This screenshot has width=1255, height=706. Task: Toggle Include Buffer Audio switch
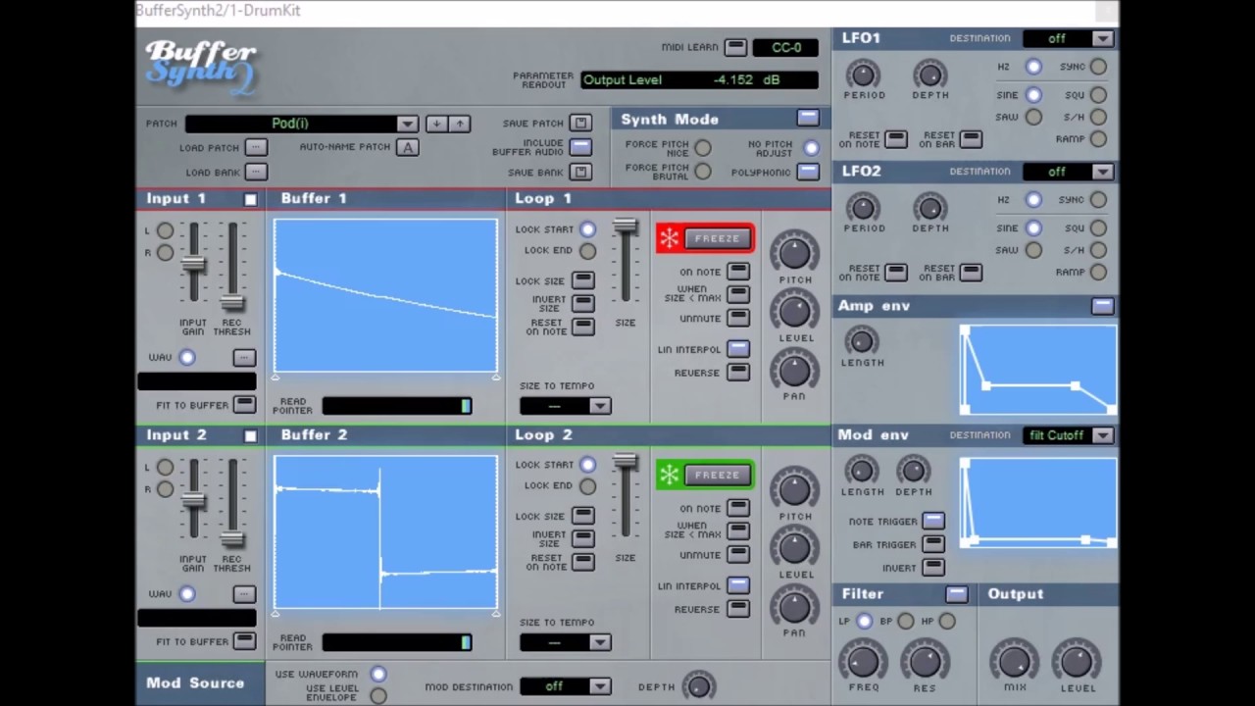pyautogui.click(x=580, y=147)
